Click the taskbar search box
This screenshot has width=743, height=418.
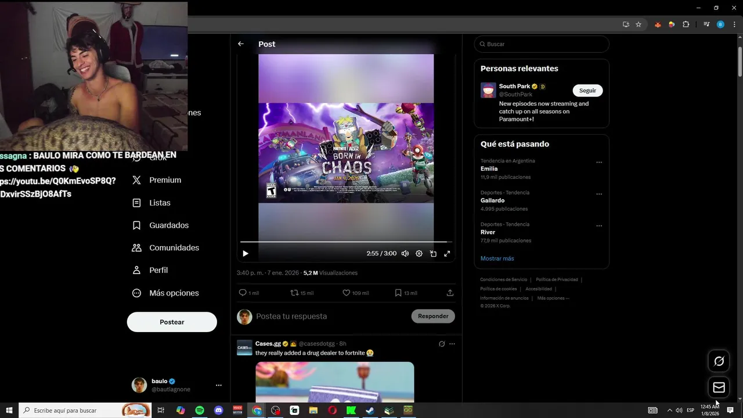(x=85, y=410)
